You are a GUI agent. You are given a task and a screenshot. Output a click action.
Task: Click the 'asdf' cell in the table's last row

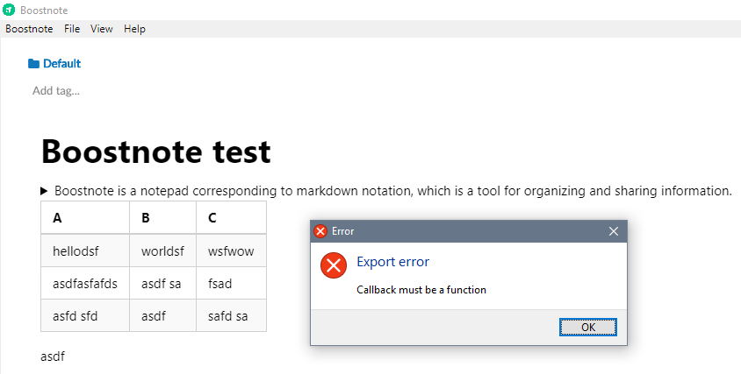(162, 315)
